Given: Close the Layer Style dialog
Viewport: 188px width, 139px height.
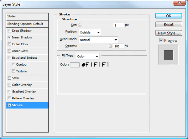Looking at the screenshot, I should (x=179, y=3).
